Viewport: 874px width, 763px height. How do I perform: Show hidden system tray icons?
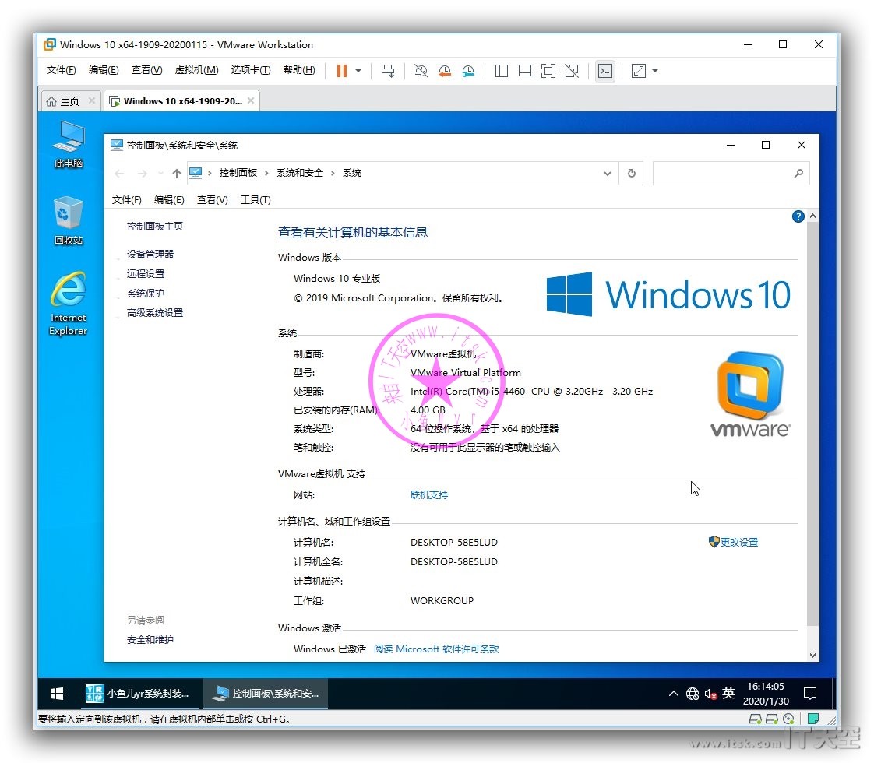click(x=673, y=694)
